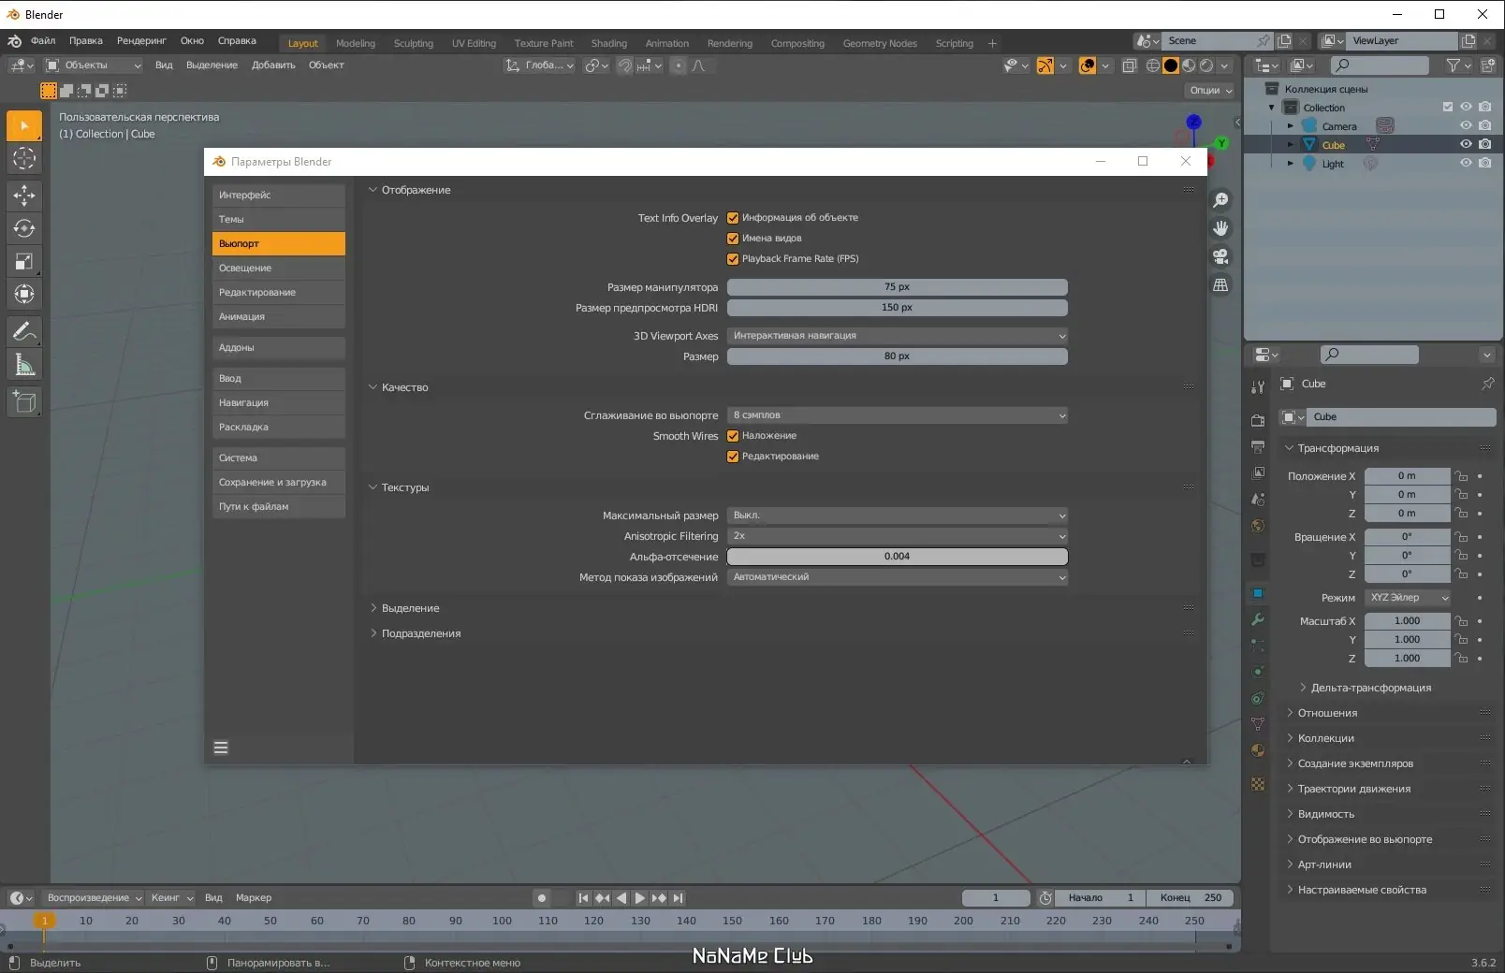Click the Конец 250 end frame field
This screenshot has width=1505, height=973.
click(x=1191, y=898)
